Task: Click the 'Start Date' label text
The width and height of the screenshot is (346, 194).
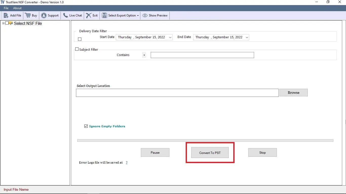Action: pos(107,37)
